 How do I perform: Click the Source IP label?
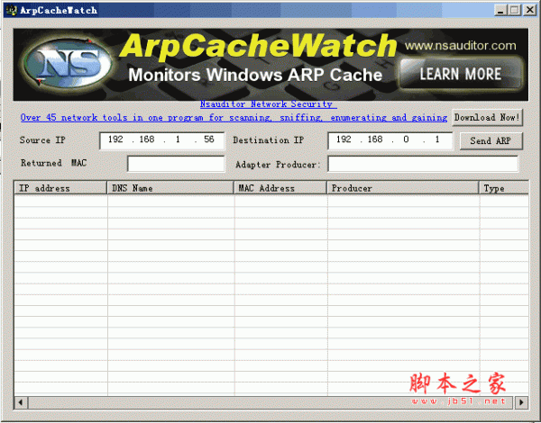[42, 140]
